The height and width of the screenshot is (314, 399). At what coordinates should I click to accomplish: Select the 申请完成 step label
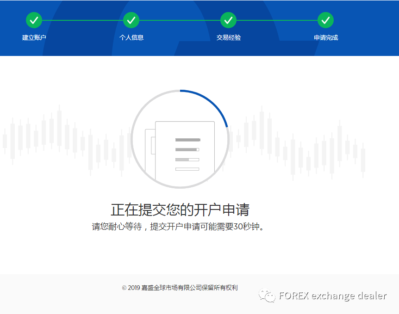tap(325, 37)
